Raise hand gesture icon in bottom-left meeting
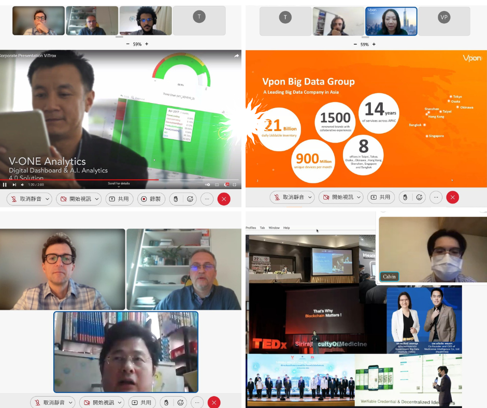This screenshot has height=408, width=487. [x=166, y=402]
